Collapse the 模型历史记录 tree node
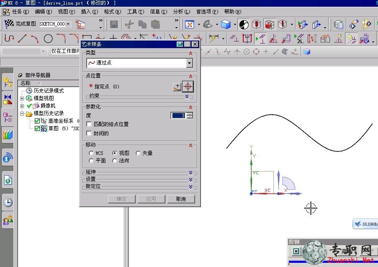The image size is (378, 267). point(22,113)
